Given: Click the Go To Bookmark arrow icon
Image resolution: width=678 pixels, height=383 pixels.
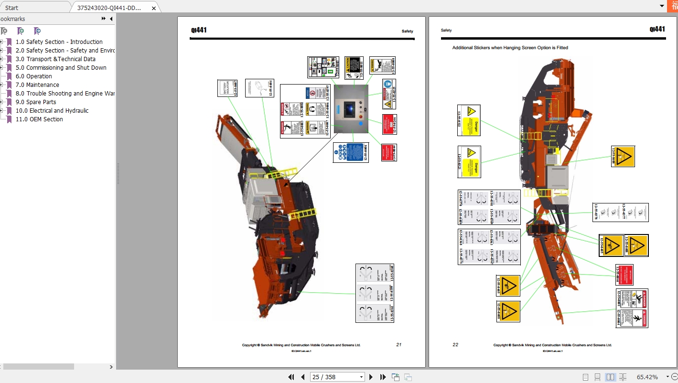Looking at the screenshot, I should [37, 31].
